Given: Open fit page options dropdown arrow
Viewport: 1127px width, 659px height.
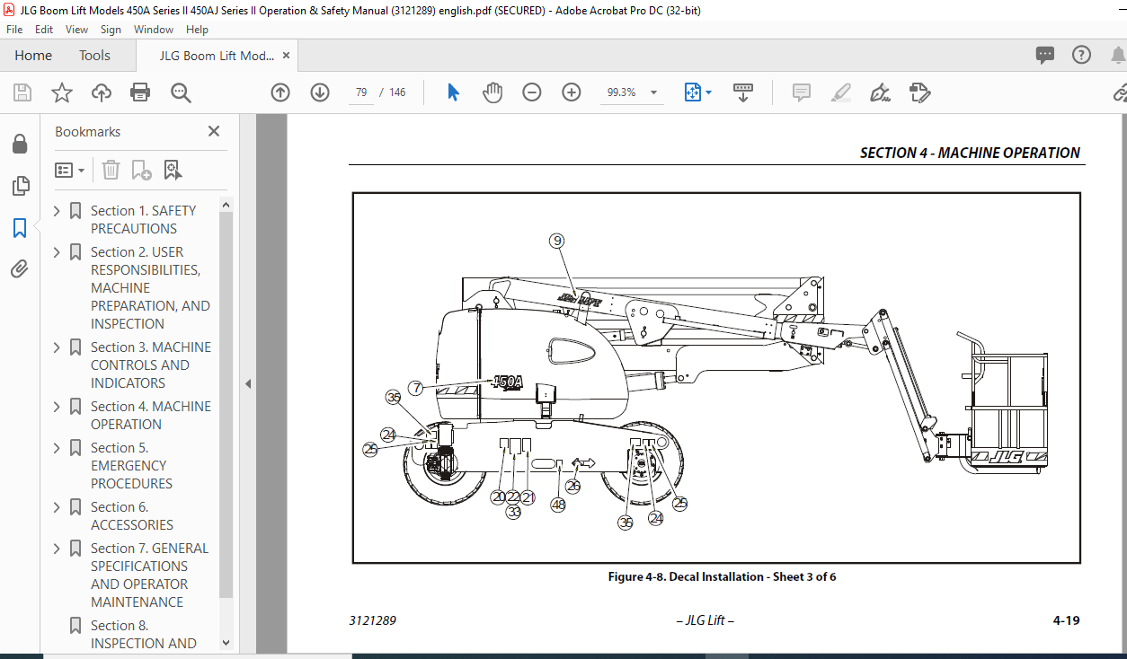Looking at the screenshot, I should point(708,92).
